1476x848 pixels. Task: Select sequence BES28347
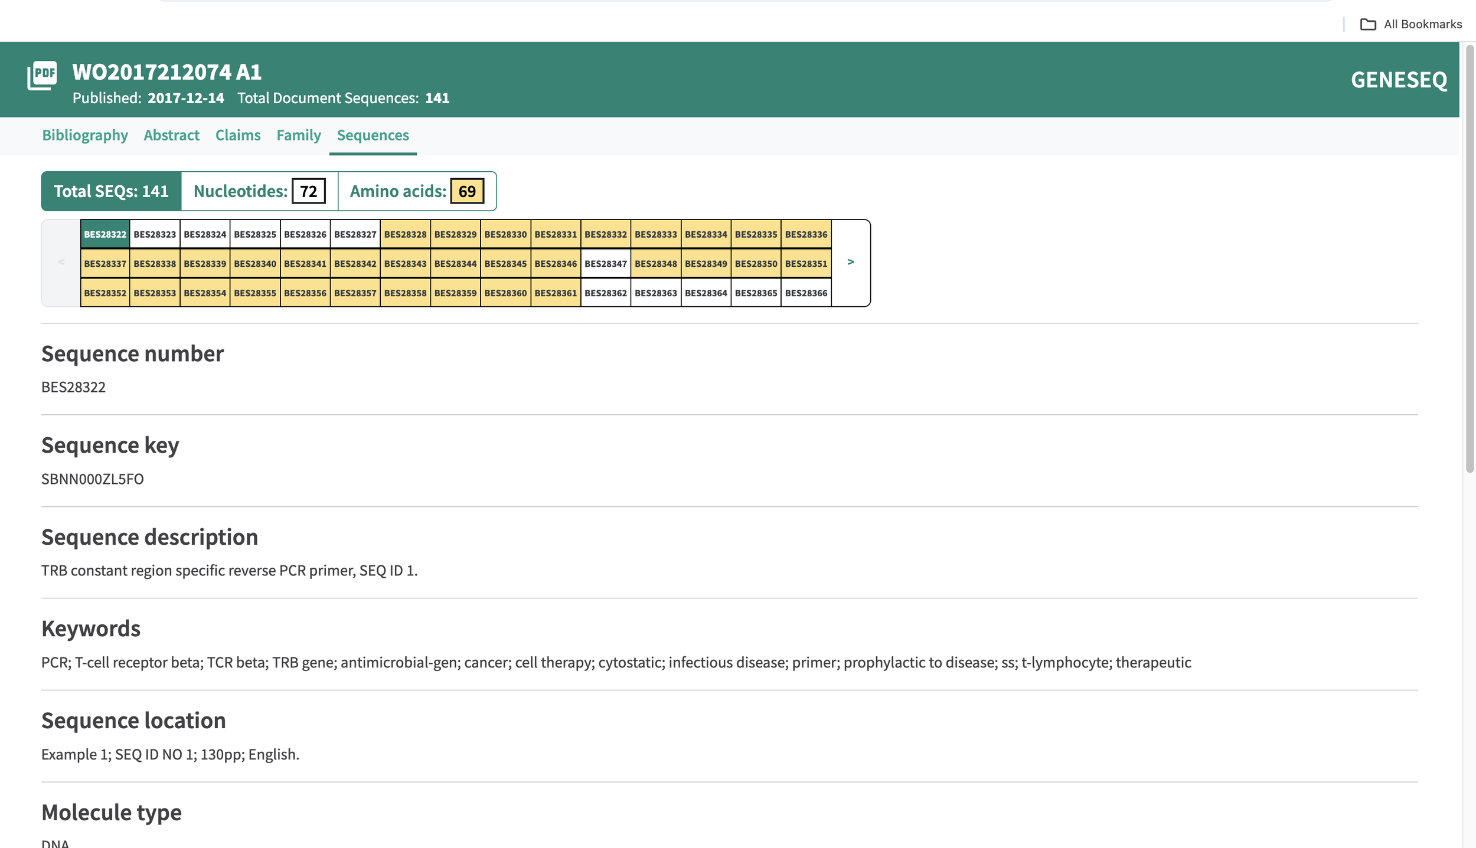(606, 264)
